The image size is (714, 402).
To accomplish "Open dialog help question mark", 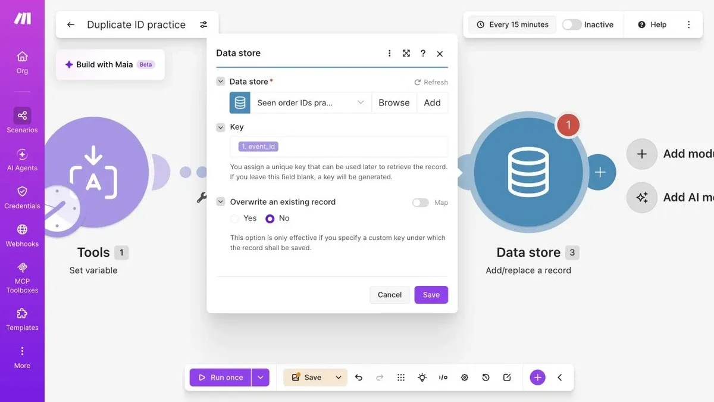I will click(423, 53).
